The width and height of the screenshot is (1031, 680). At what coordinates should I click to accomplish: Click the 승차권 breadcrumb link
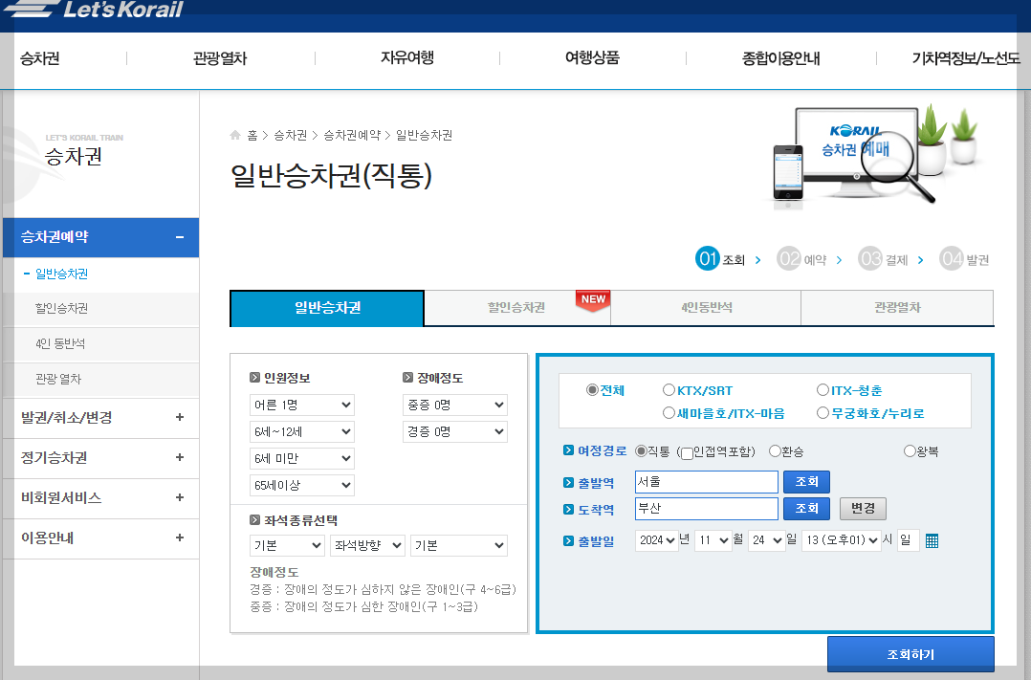point(290,135)
